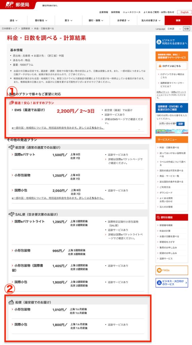Click the SAL便 airplane icon
The height and width of the screenshot is (345, 192).
click(11, 214)
